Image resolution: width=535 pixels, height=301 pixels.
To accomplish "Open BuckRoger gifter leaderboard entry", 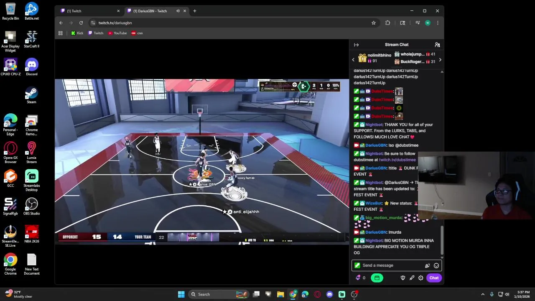I will [x=415, y=61].
